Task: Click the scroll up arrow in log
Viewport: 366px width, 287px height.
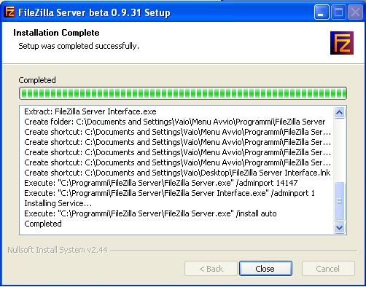Action: 339,112
